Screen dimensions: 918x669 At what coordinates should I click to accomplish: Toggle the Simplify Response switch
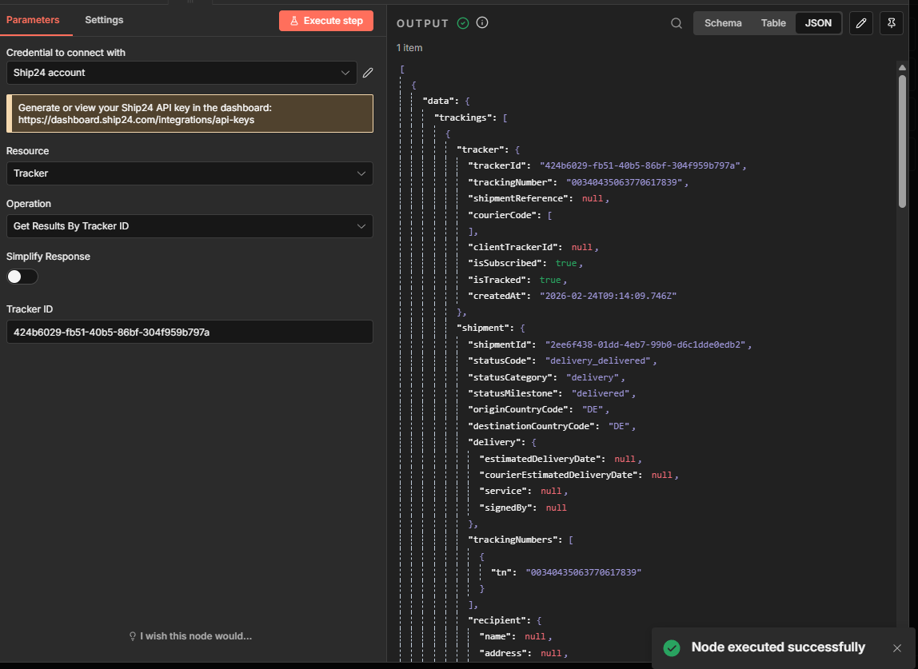(x=22, y=277)
